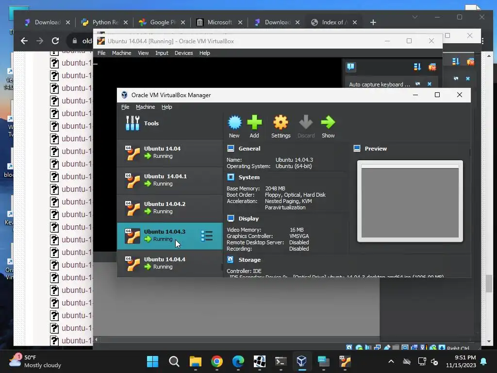This screenshot has width=497, height=373.
Task: Open a new browser tab
Action: [x=373, y=22]
